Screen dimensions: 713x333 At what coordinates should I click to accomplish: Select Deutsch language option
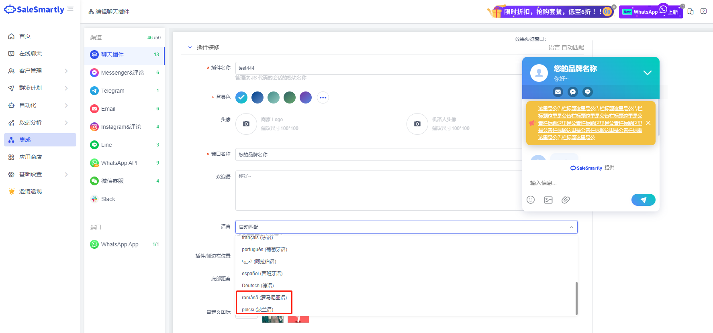257,286
